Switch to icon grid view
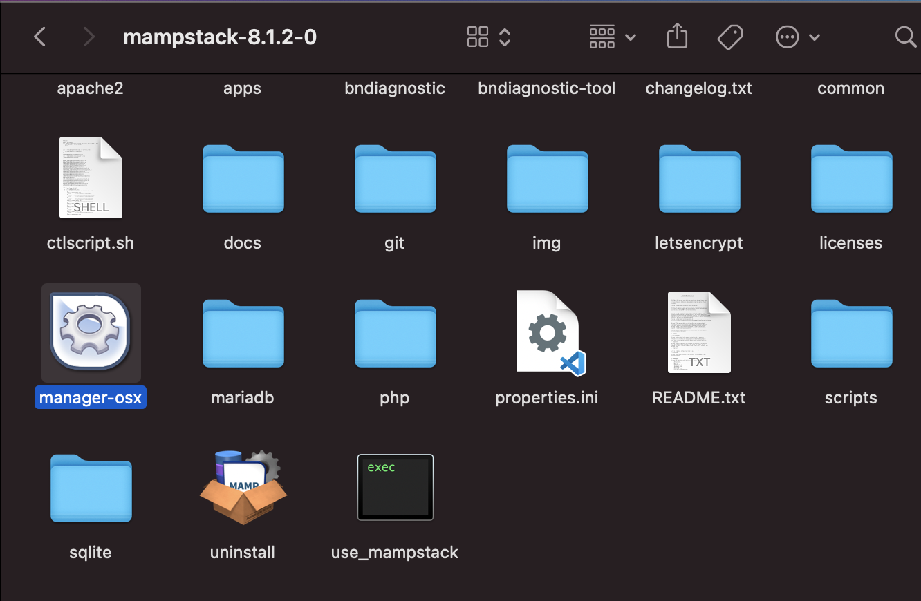The height and width of the screenshot is (601, 921). pos(478,37)
